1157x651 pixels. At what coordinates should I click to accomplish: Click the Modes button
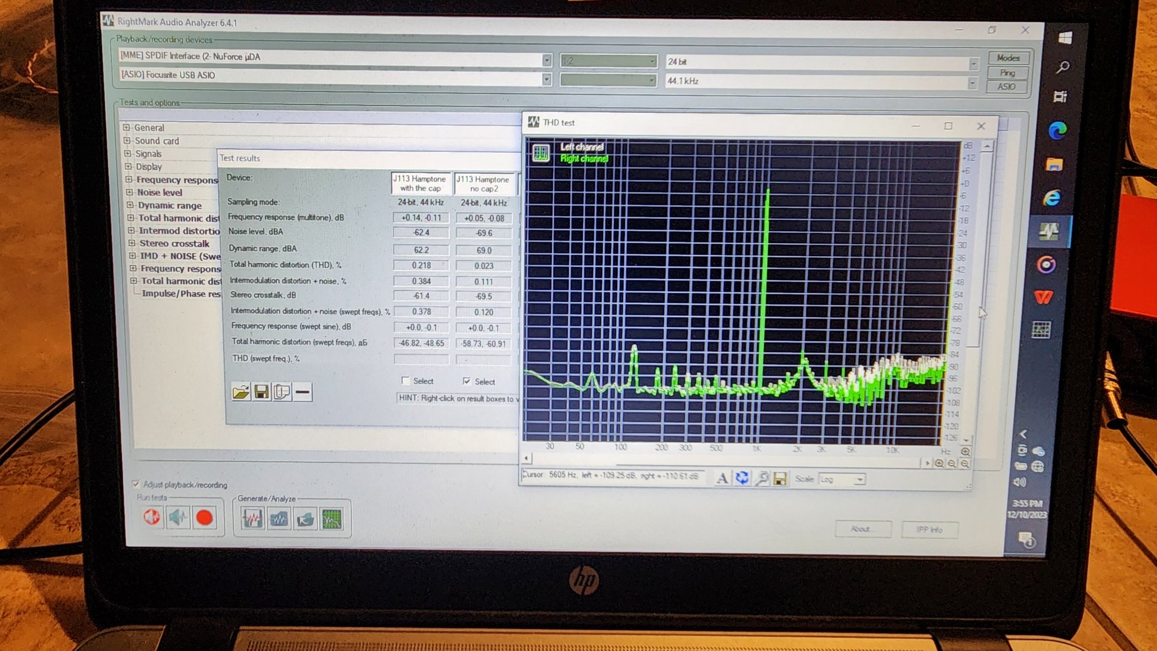click(1008, 58)
